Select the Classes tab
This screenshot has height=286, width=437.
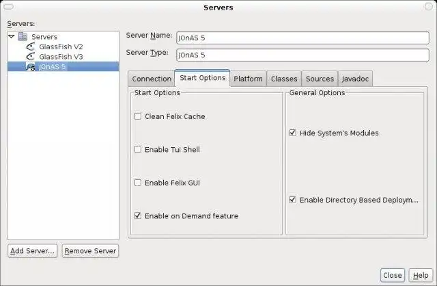coord(284,79)
